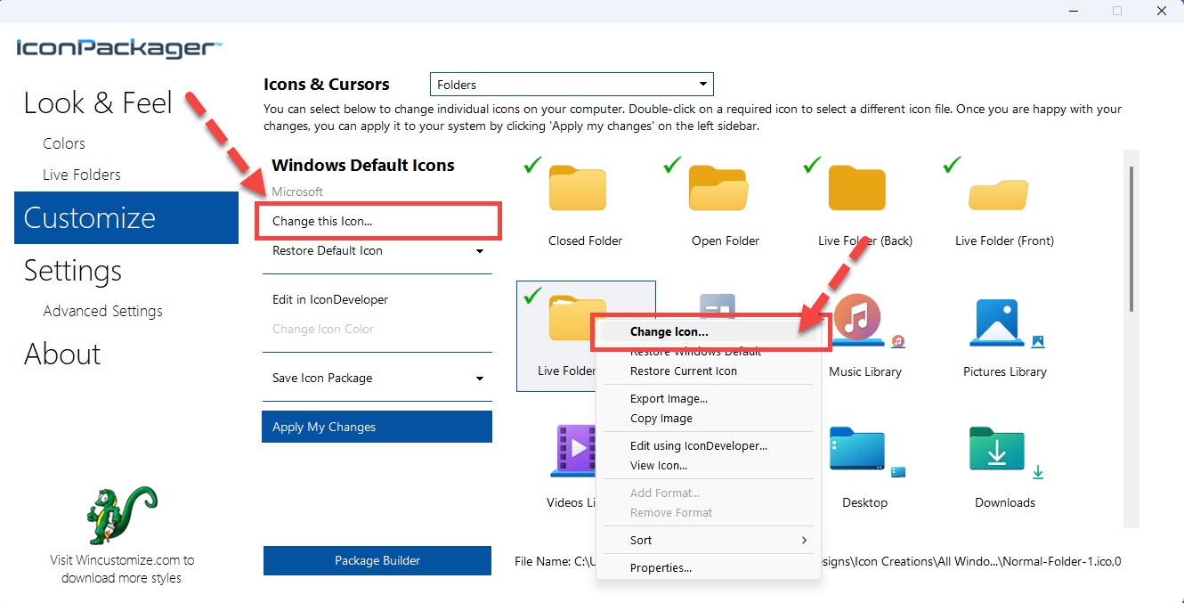This screenshot has height=603, width=1184.
Task: Click the checkmark above Live Folder (Front)
Action: click(951, 163)
